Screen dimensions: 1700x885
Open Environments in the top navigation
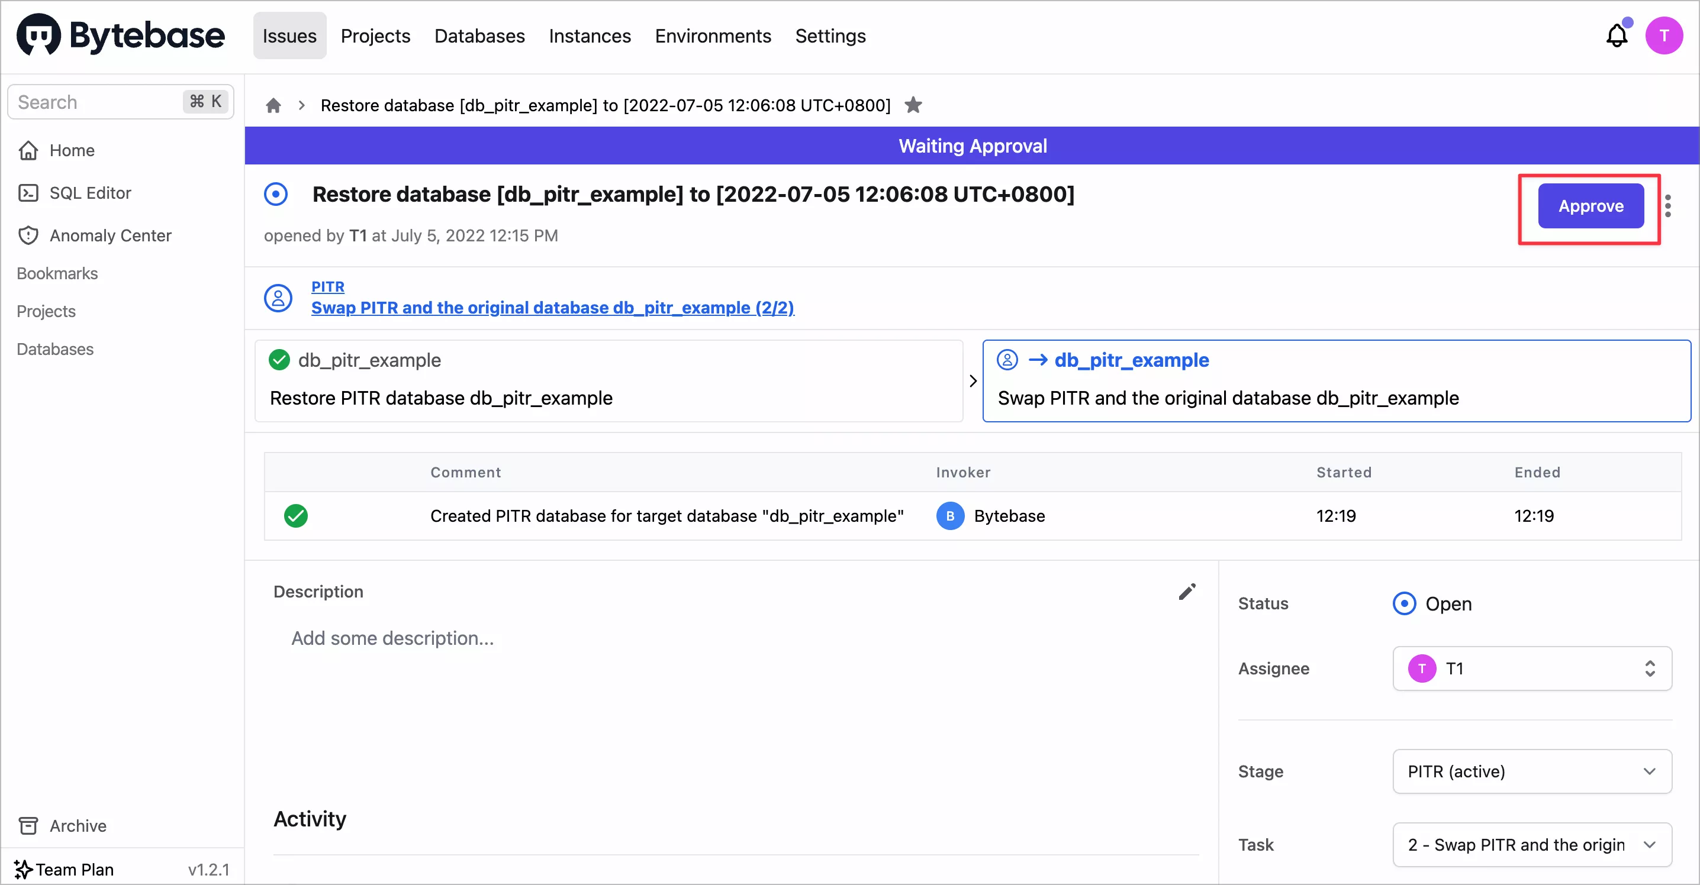coord(713,35)
